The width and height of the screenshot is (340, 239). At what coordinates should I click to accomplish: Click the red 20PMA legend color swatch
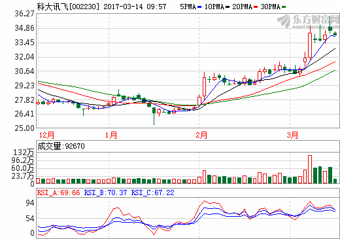tap(256, 7)
